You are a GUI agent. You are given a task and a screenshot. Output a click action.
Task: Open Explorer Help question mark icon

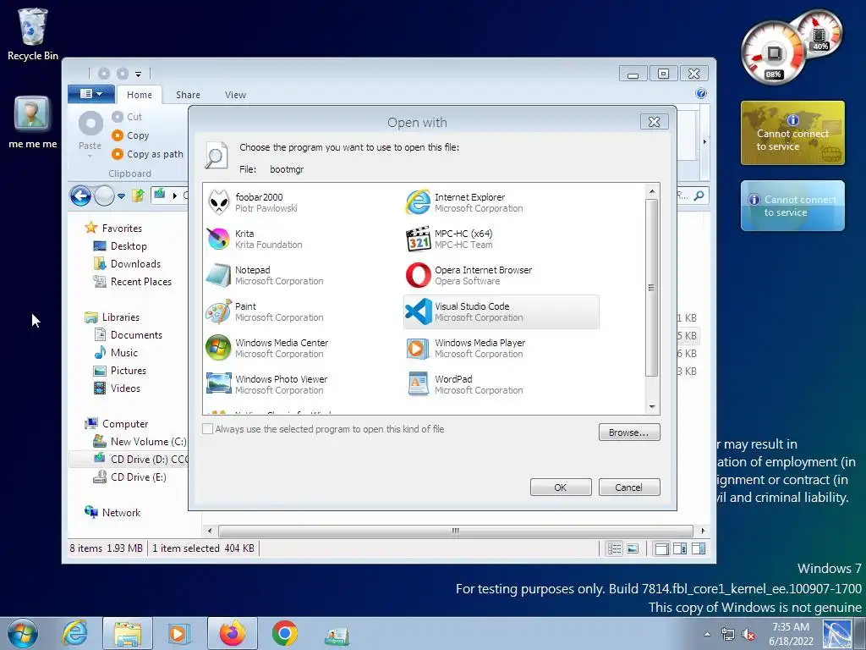[x=701, y=93]
